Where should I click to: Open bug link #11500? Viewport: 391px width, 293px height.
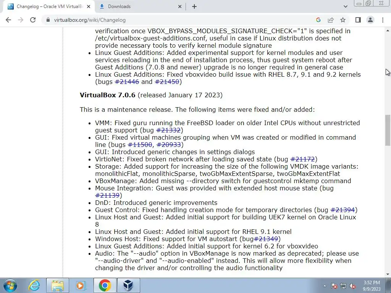(x=140, y=145)
